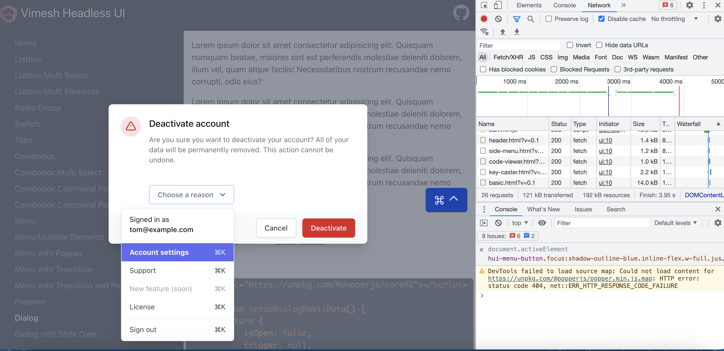
Task: Uncheck the Disable cache checkbox
Action: point(601,19)
